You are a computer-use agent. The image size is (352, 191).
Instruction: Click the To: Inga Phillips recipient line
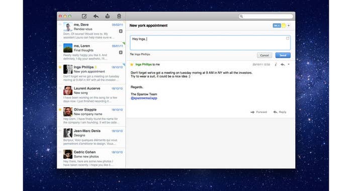pos(140,54)
